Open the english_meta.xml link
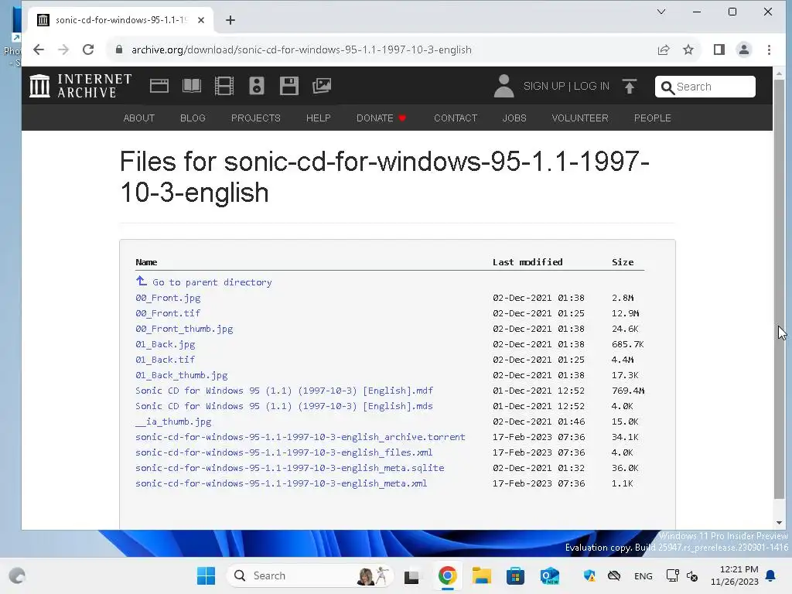The width and height of the screenshot is (792, 594). click(282, 483)
